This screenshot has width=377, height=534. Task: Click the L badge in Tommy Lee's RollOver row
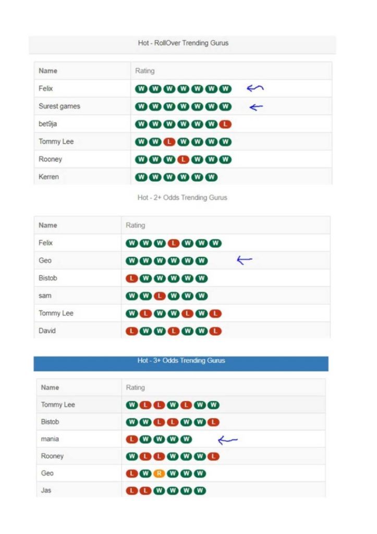coord(169,142)
